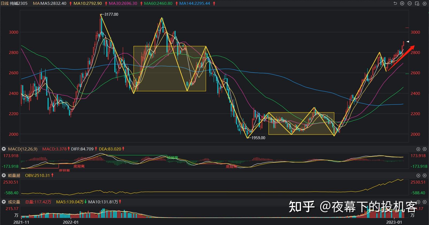Click the 2023-01 date on the time axis
429x225 pixels.
(394, 222)
